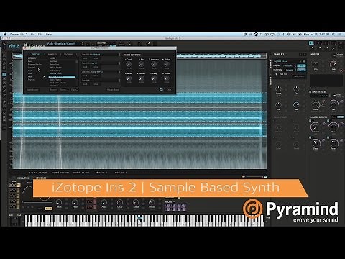Click macro control knob 4
This screenshot has height=259, width=345.
(x=166, y=65)
